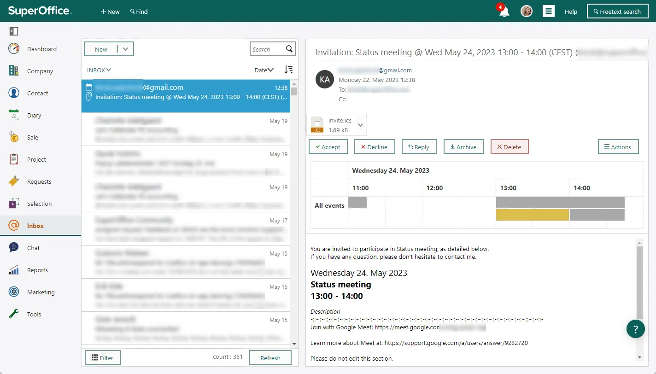Expand the INBOX folder dropdown

[99, 70]
